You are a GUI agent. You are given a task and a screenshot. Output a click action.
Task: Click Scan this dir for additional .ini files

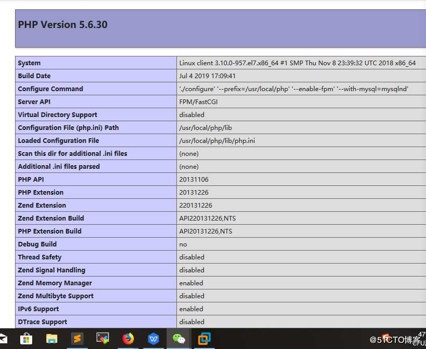73,153
